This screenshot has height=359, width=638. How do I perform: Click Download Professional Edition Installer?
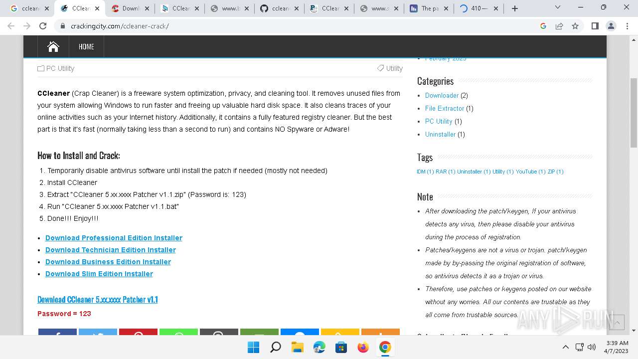pos(114,238)
